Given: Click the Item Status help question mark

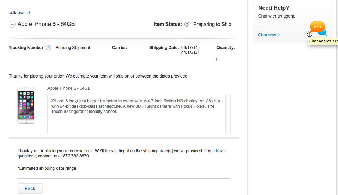Looking at the screenshot, I should click(x=187, y=24).
